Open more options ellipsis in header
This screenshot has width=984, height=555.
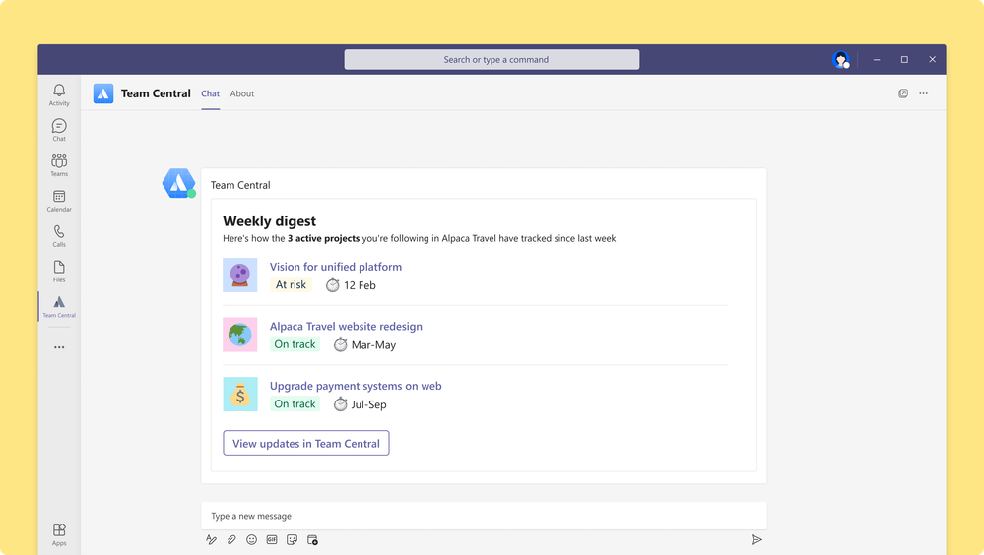point(923,93)
